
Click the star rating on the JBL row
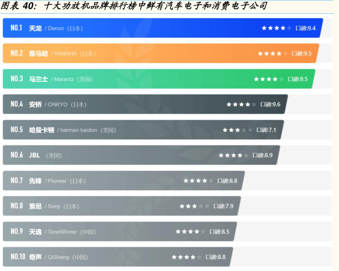pos(234,155)
